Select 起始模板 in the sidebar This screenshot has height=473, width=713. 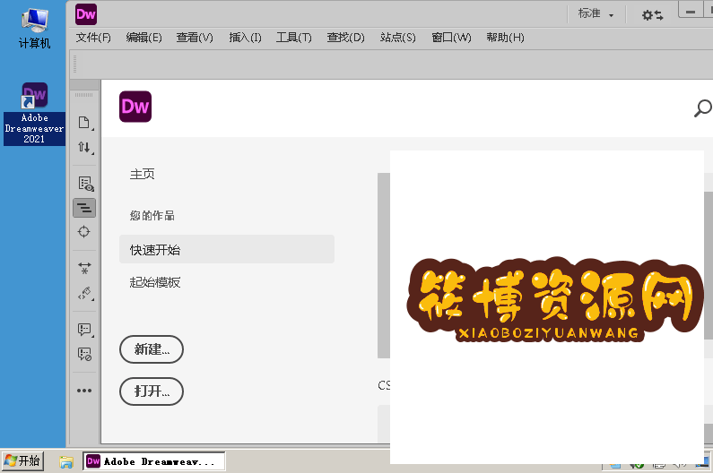tap(155, 282)
